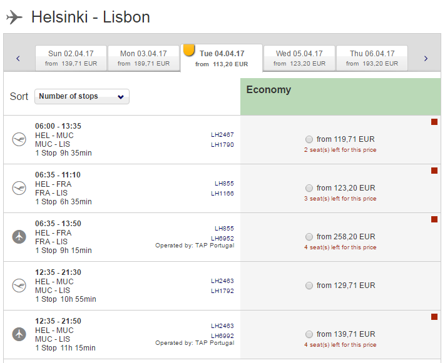The height and width of the screenshot is (363, 445).
Task: Switch to the Sun 02.04.17 date tab
Action: [71, 58]
